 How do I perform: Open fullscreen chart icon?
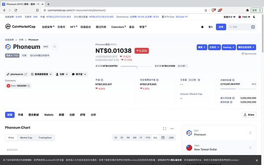pyautogui.click(x=165, y=128)
